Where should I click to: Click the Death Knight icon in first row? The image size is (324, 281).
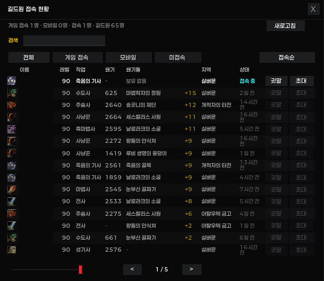(x=11, y=81)
